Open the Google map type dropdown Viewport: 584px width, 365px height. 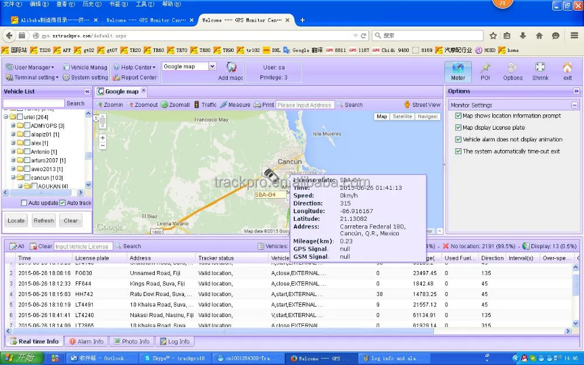point(212,67)
